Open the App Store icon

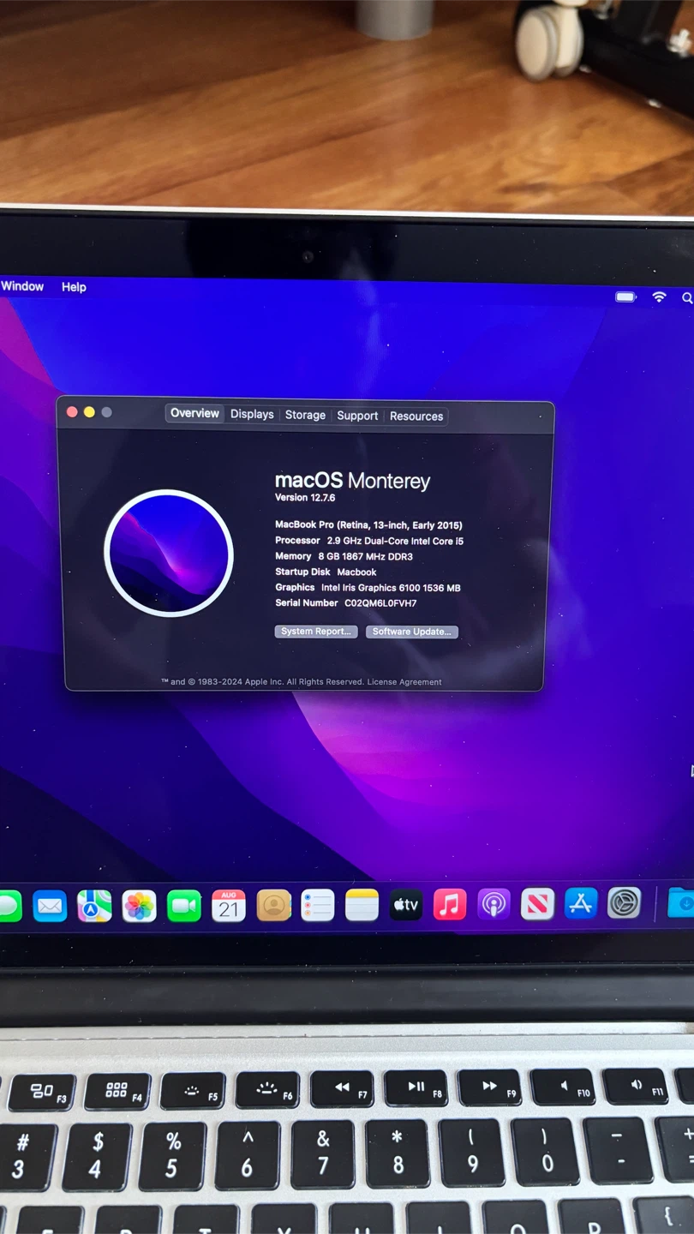click(x=580, y=903)
